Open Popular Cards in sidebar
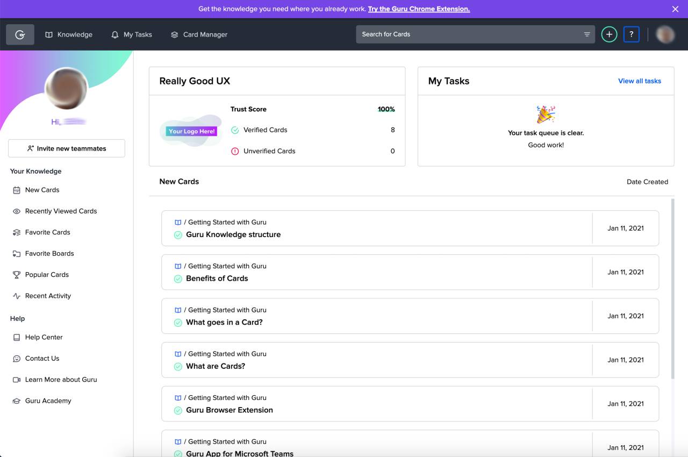This screenshot has width=688, height=457. click(41, 275)
